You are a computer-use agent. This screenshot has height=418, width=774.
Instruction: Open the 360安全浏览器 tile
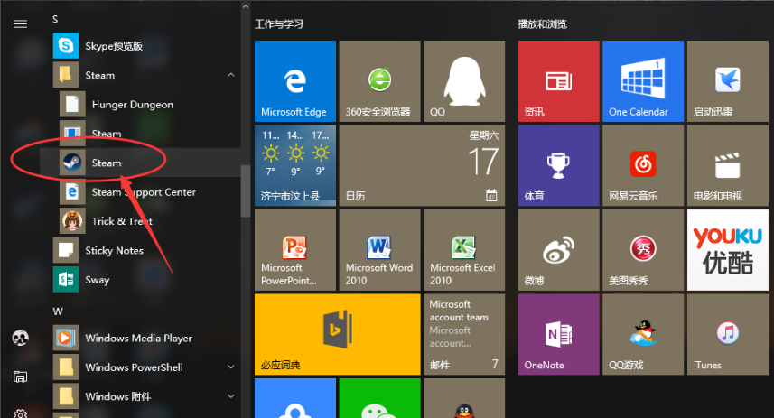[x=379, y=81]
